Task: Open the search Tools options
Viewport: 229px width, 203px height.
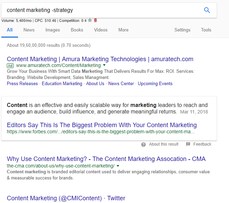Action: pos(206,30)
